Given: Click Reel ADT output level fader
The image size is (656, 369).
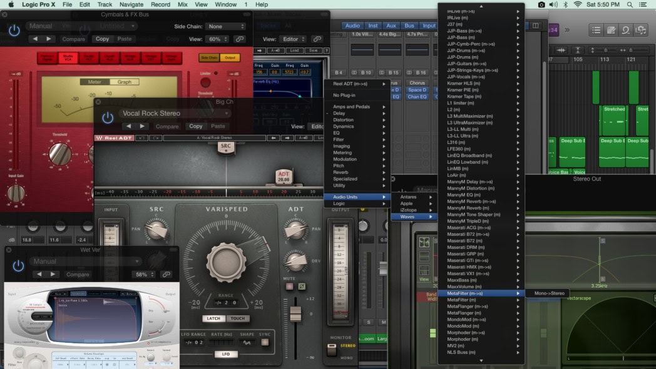Looking at the screenshot, I should (x=296, y=313).
